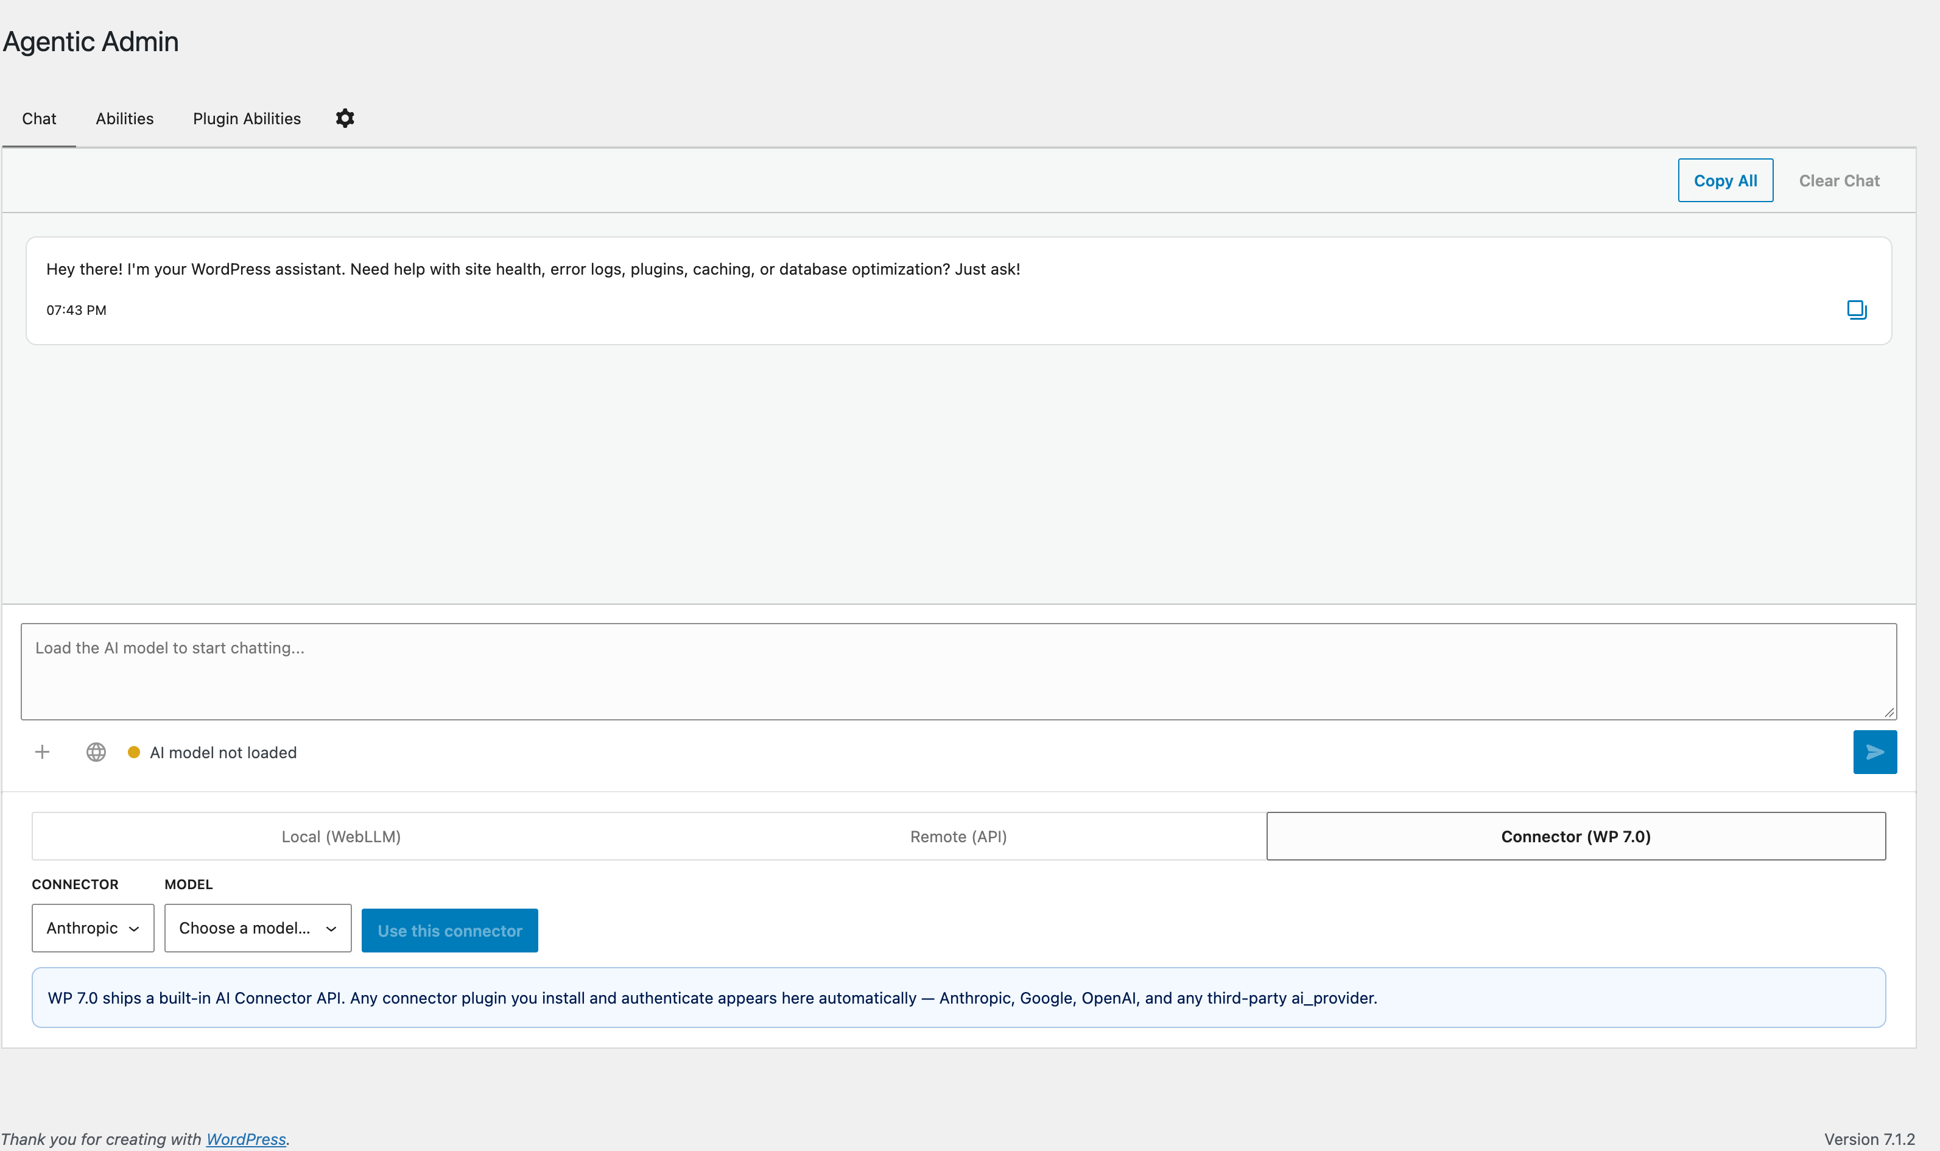Click the Version 7.1.2 text
Image resolution: width=1940 pixels, height=1151 pixels.
point(1869,1139)
